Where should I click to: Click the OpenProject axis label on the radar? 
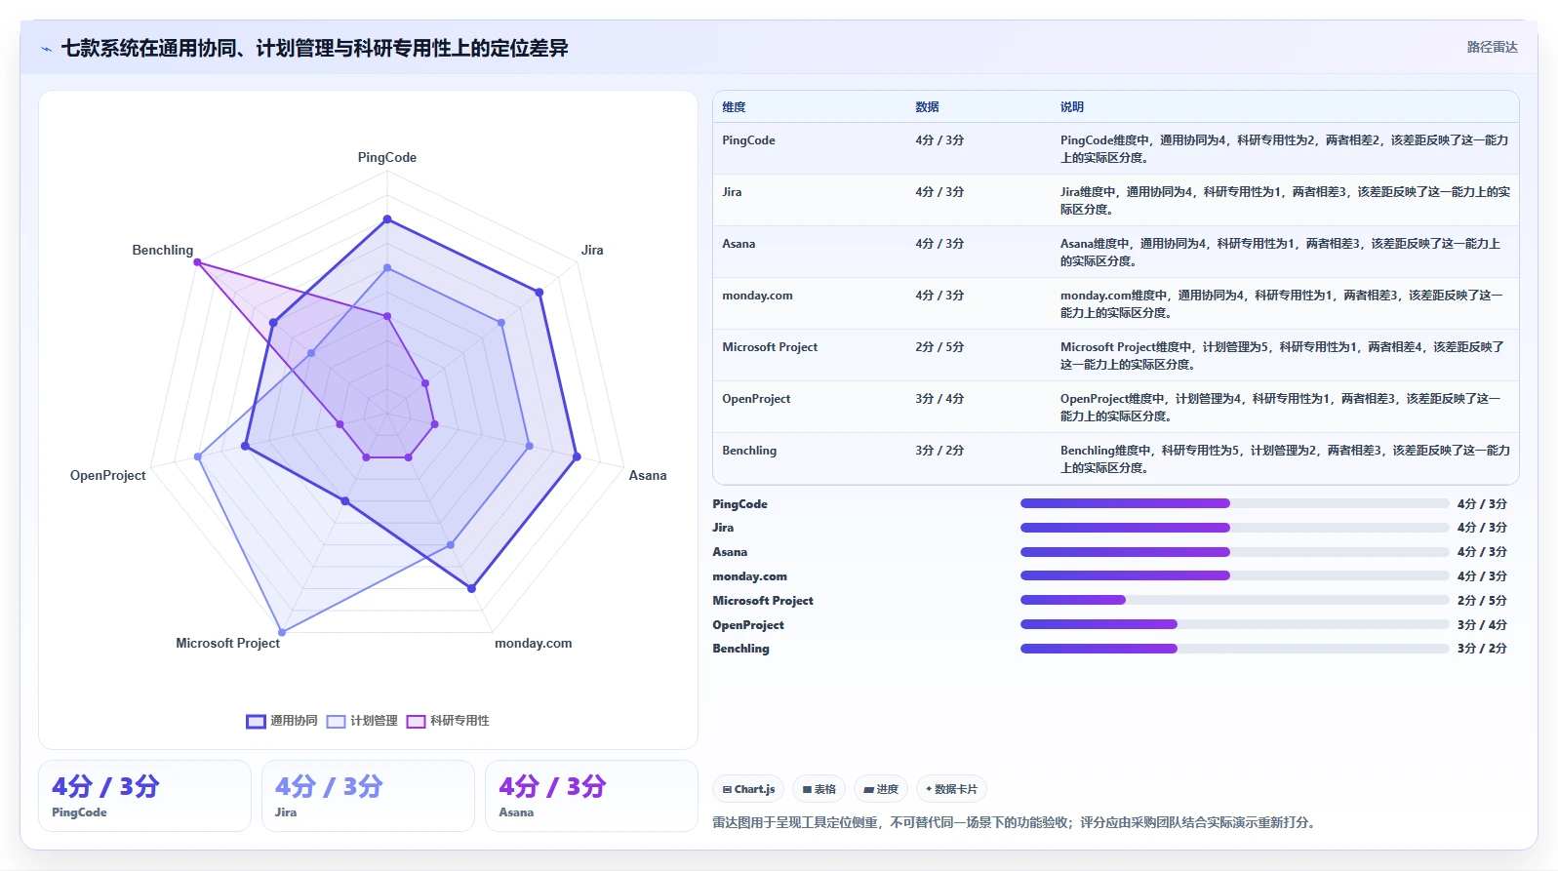(x=107, y=475)
